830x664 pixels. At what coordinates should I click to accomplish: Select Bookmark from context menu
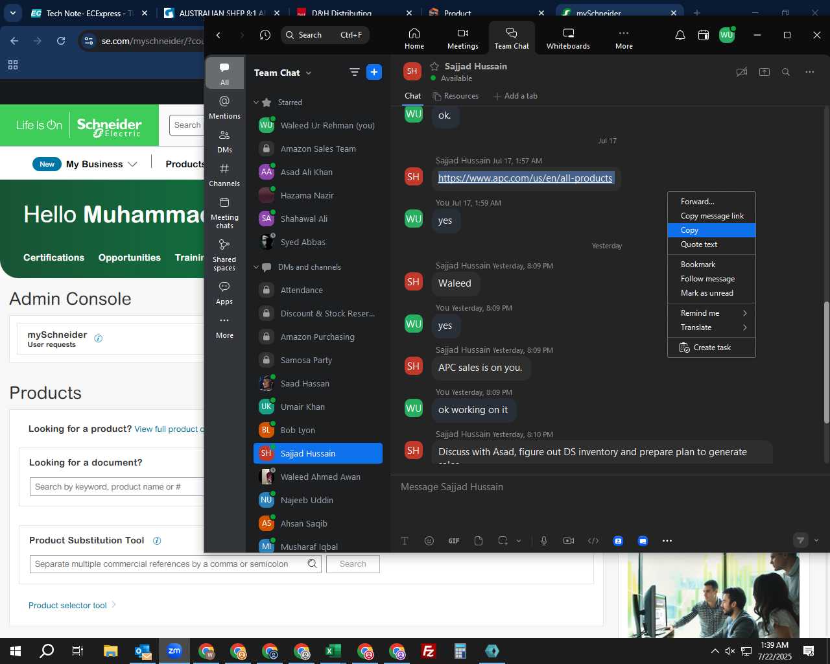pos(711,265)
